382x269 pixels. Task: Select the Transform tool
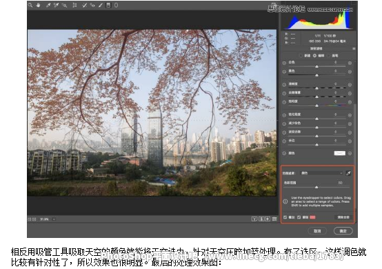[x=74, y=5]
